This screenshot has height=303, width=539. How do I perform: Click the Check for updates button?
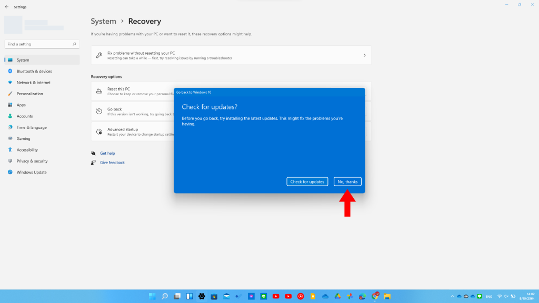point(307,181)
